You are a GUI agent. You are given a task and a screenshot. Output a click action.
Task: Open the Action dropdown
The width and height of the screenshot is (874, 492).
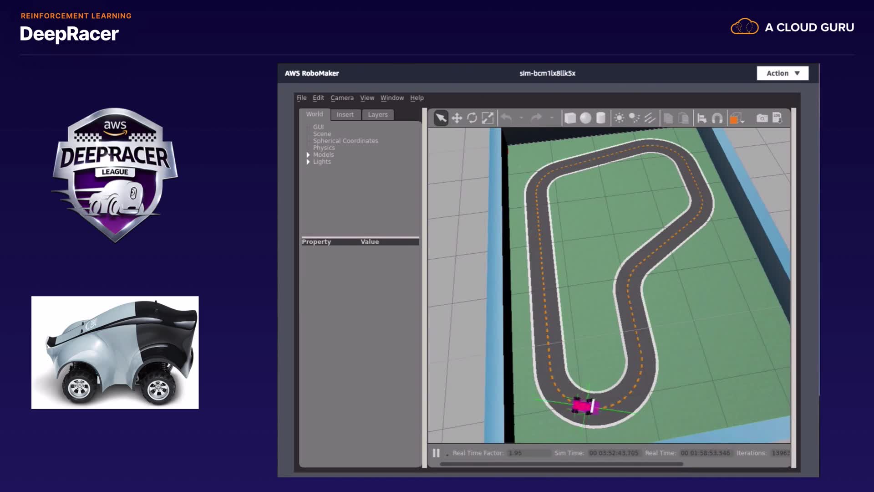pyautogui.click(x=783, y=73)
